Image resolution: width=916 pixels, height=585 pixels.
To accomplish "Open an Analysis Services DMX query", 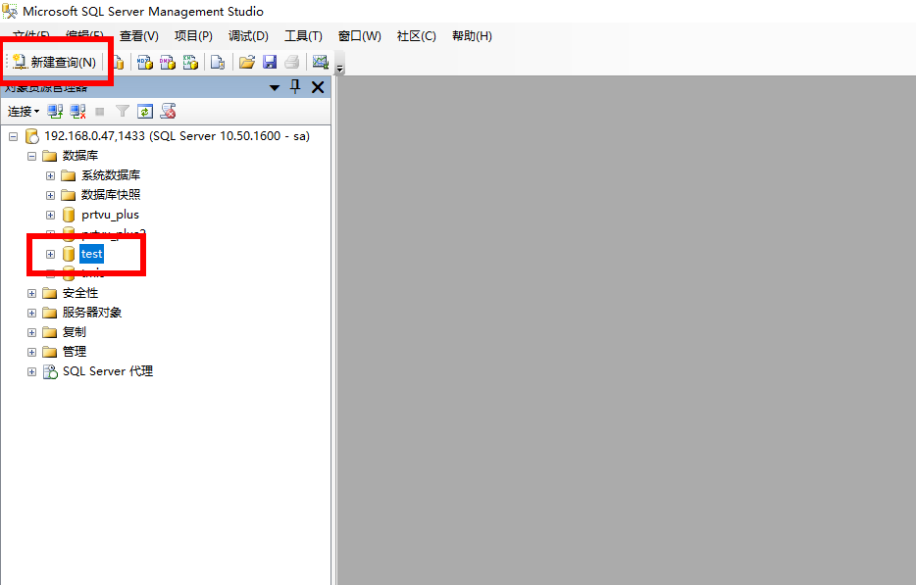I will [x=168, y=62].
